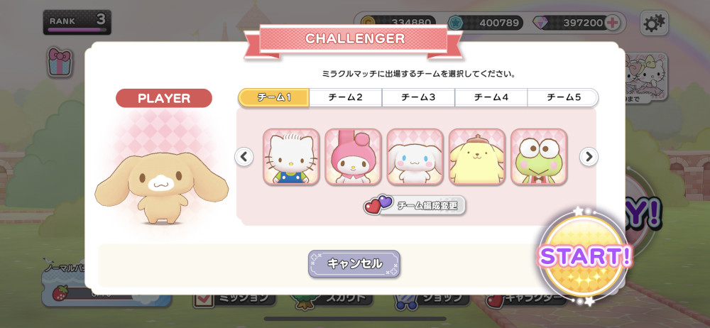Screen dimensions: 710x328
Task: Tap the RANK progress bar
Action: coord(77,30)
